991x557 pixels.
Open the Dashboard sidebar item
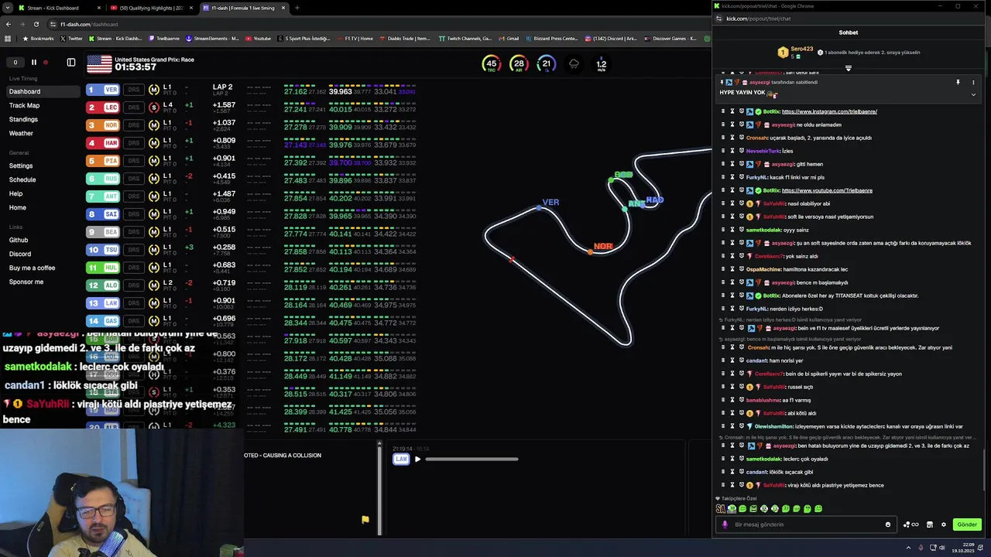coord(43,91)
